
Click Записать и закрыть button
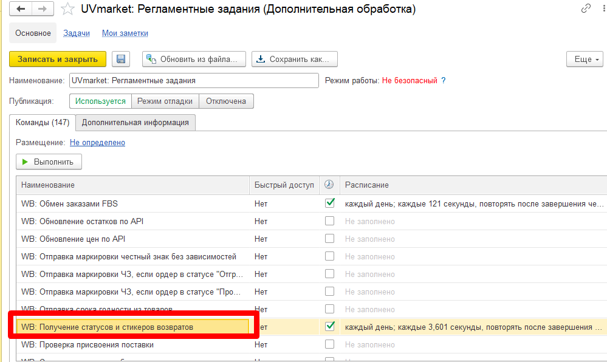[58, 59]
